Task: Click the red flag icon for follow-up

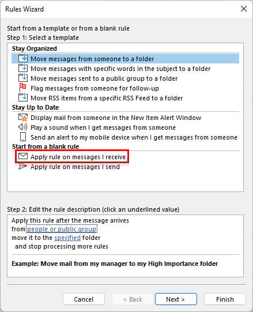Action: point(22,88)
